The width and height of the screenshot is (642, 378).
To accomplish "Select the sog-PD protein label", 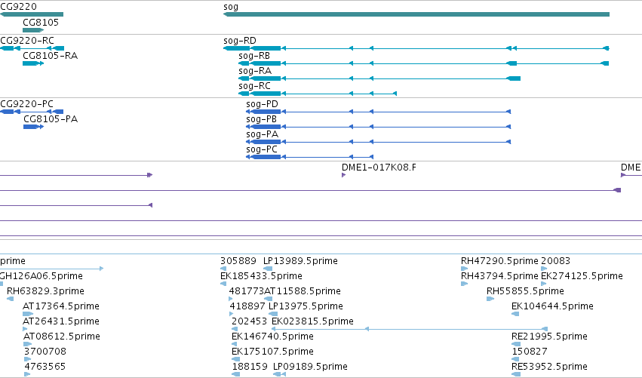I will 262,104.
